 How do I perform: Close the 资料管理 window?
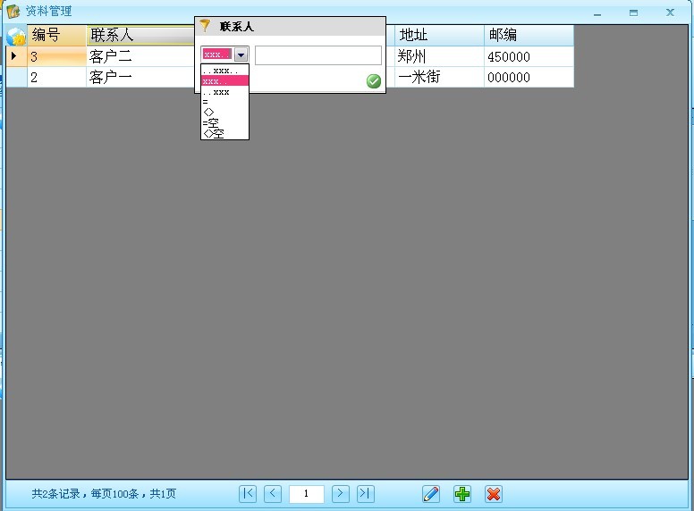click(670, 13)
